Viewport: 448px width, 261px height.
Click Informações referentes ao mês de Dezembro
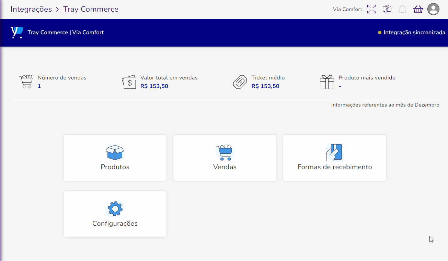click(x=385, y=105)
